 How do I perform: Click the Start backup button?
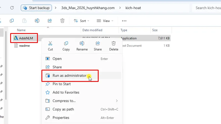coord(37,8)
